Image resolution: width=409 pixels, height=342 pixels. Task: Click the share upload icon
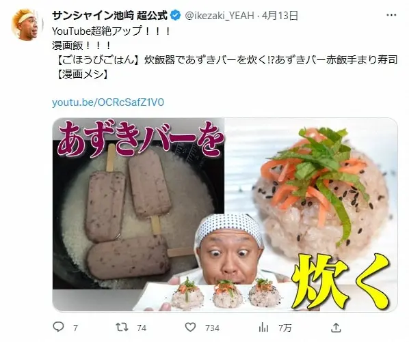coord(336,328)
